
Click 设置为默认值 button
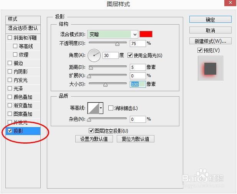pos(94,139)
